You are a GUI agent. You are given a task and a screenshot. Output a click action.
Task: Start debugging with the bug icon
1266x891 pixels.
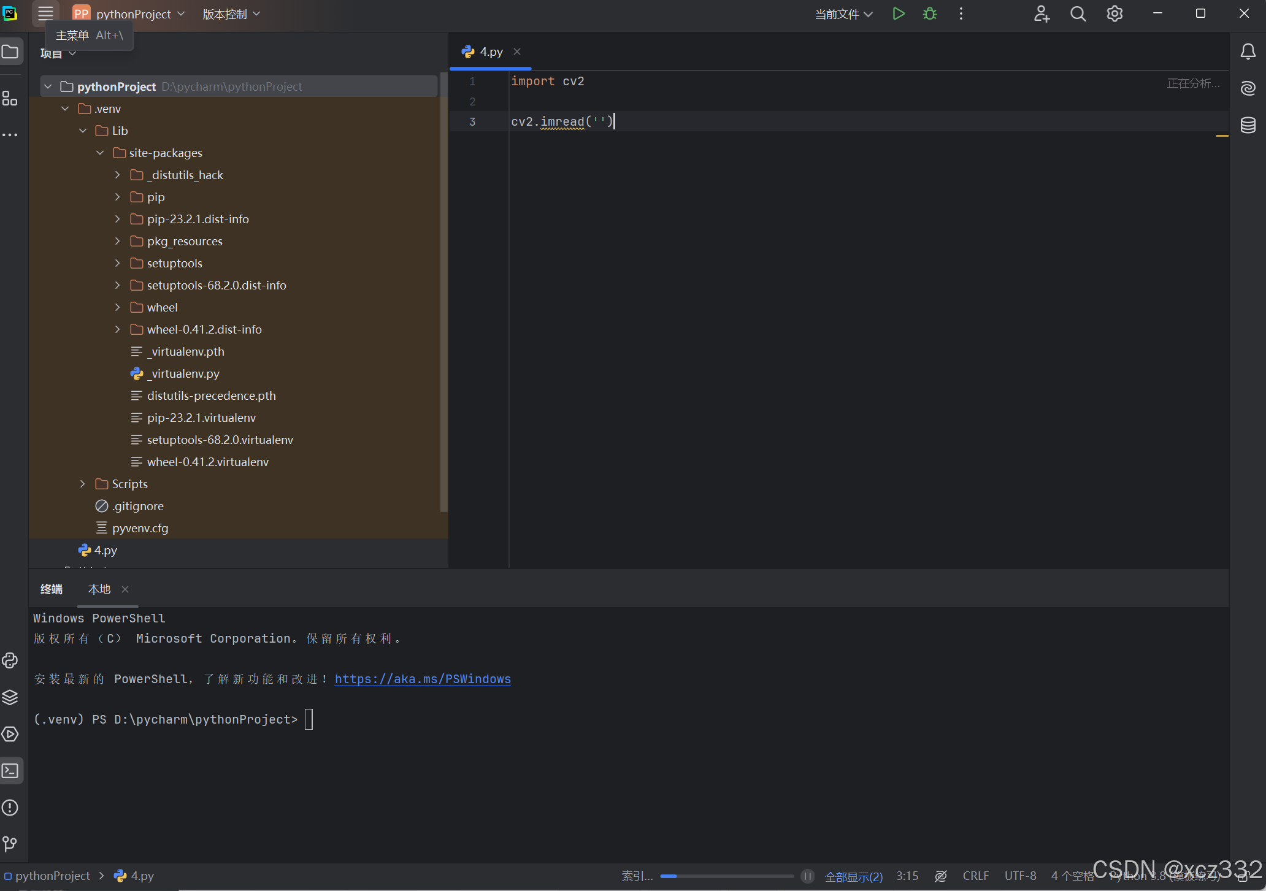coord(930,13)
